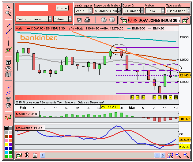Select the horizontal line drawing tool

8,38
